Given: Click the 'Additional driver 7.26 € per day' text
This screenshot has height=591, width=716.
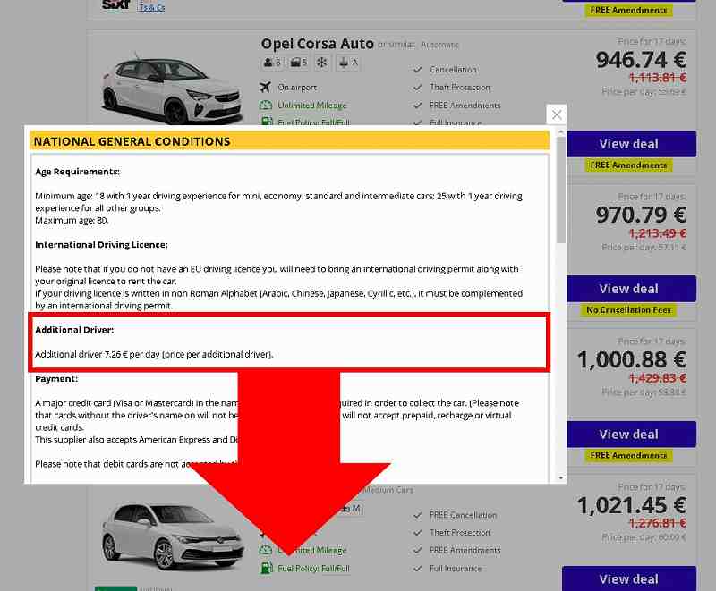Looking at the screenshot, I should (x=154, y=354).
